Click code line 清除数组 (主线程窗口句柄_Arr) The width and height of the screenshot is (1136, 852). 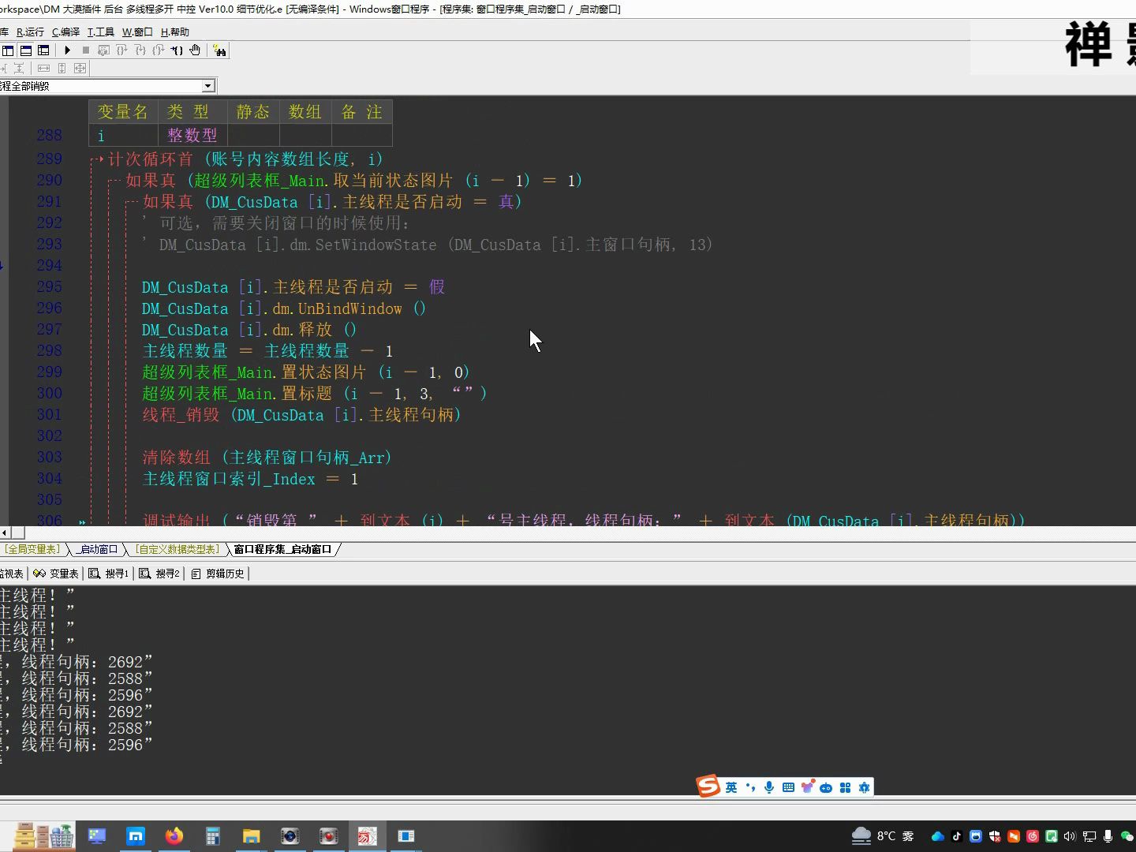click(267, 457)
